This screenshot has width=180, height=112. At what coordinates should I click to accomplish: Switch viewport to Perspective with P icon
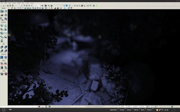coord(12,8)
